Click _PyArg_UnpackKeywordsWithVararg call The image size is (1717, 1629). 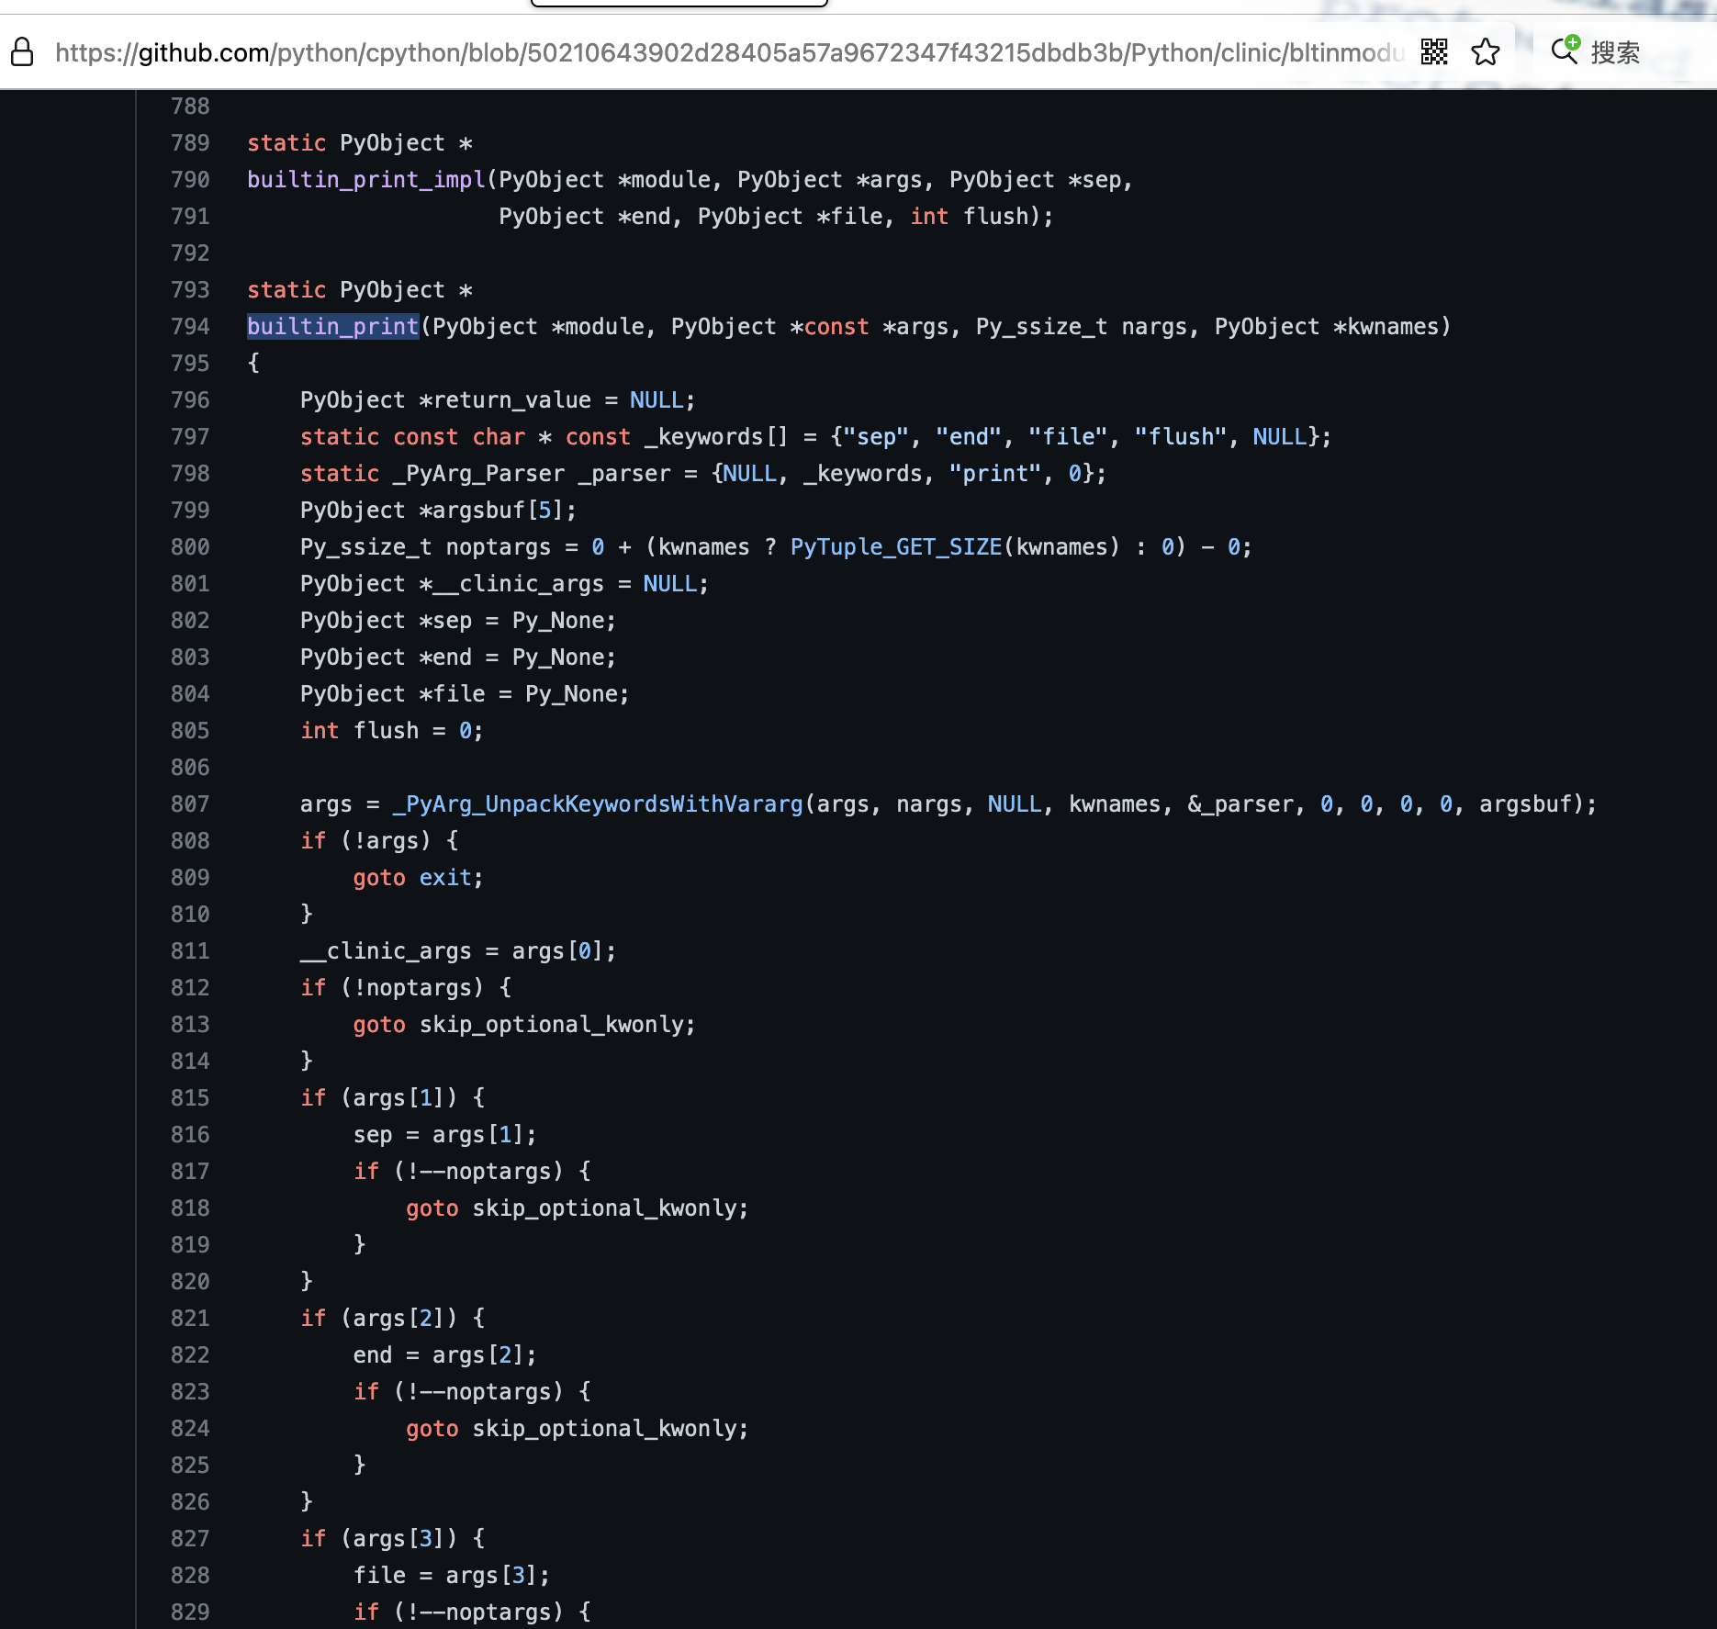[598, 804]
